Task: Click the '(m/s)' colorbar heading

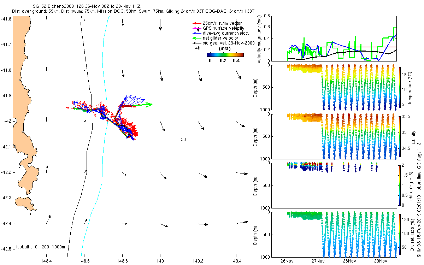Action: click(225, 48)
